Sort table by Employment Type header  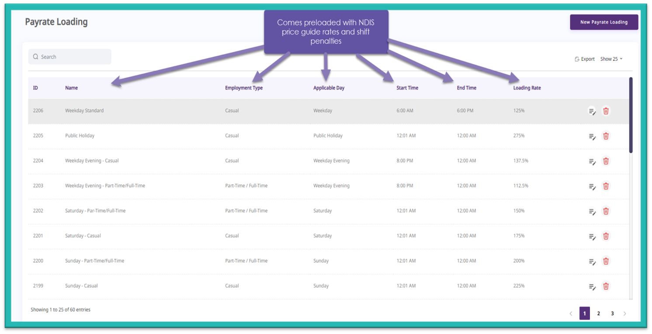click(x=243, y=88)
